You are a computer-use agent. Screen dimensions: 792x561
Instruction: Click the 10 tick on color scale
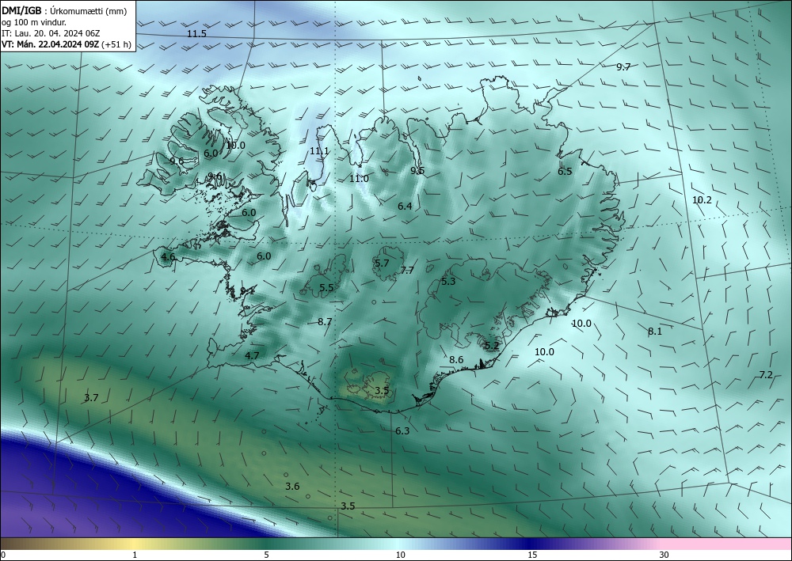[x=400, y=555]
